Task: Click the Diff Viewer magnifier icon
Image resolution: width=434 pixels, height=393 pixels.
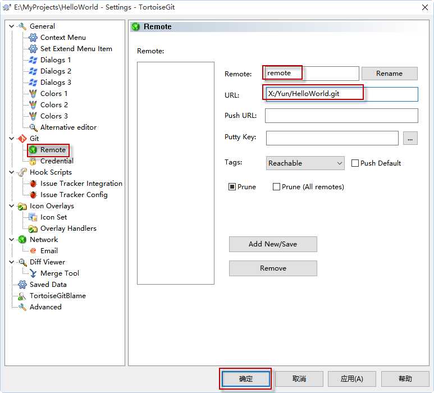Action: pos(22,262)
